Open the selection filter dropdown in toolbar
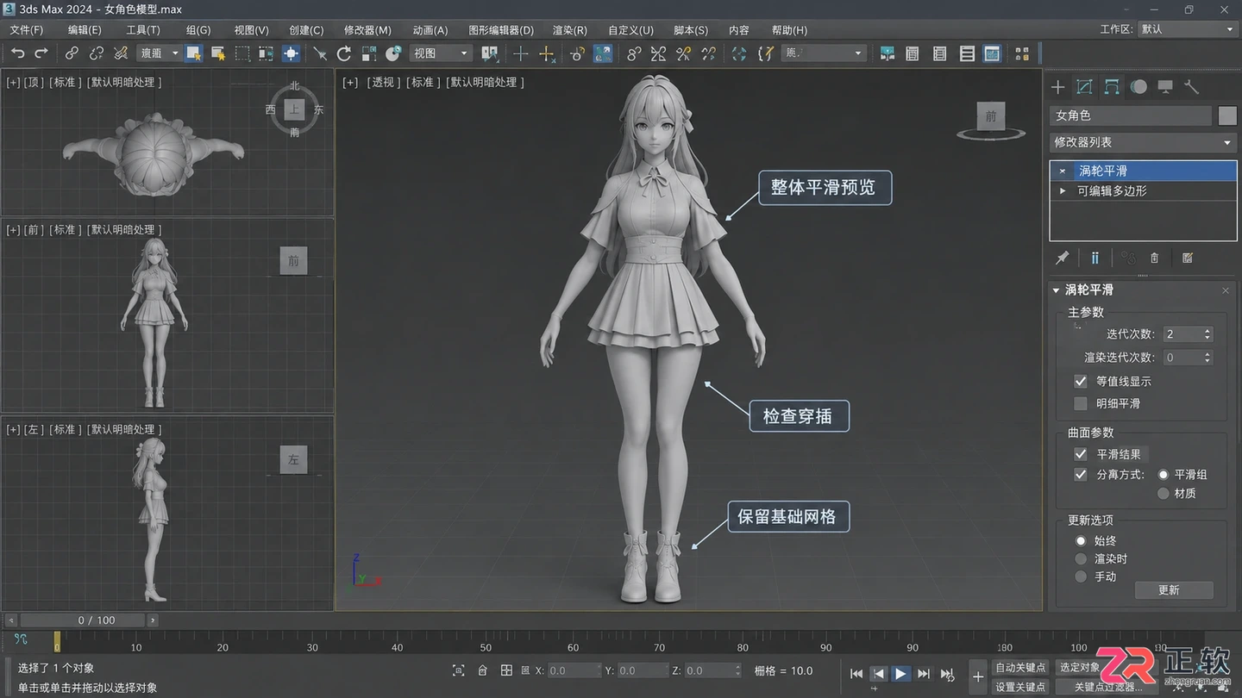1242x698 pixels. pyautogui.click(x=159, y=53)
